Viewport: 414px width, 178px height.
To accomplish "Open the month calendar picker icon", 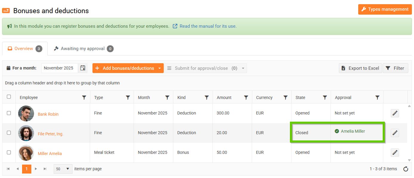I will [x=83, y=68].
